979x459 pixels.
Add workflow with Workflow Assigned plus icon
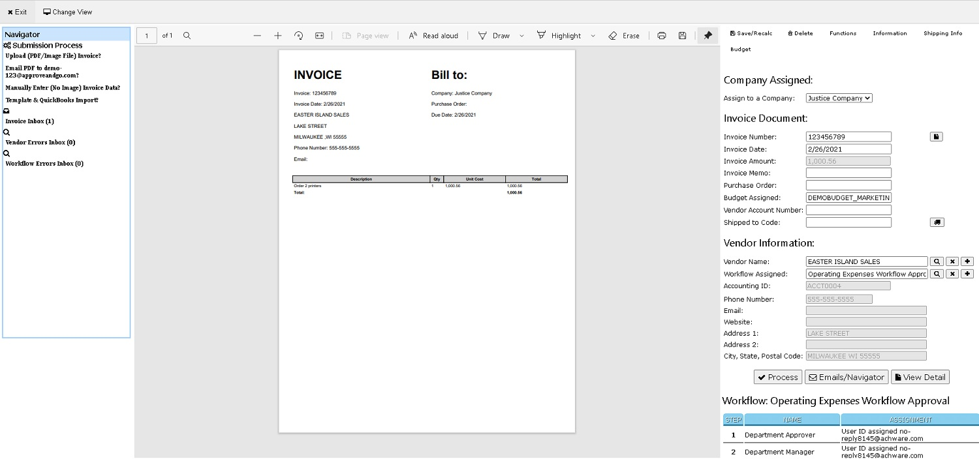967,274
